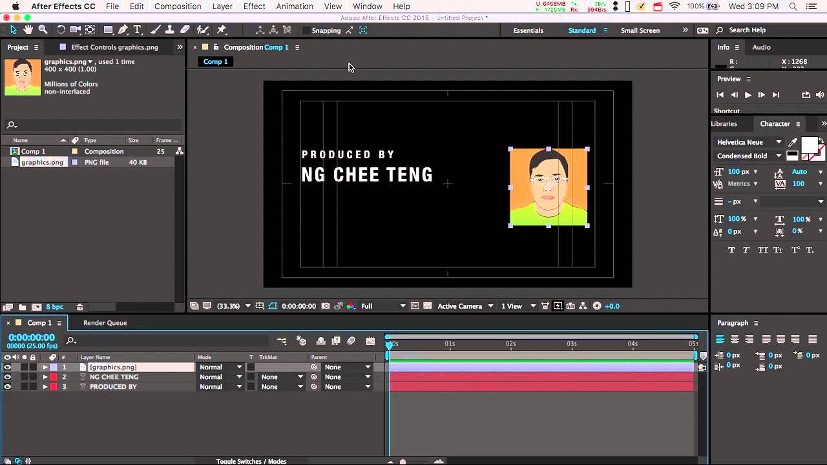Toggle Faux Bold style button

pos(731,250)
